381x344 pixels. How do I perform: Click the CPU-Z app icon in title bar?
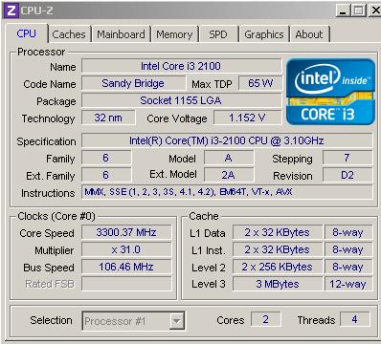coord(11,11)
